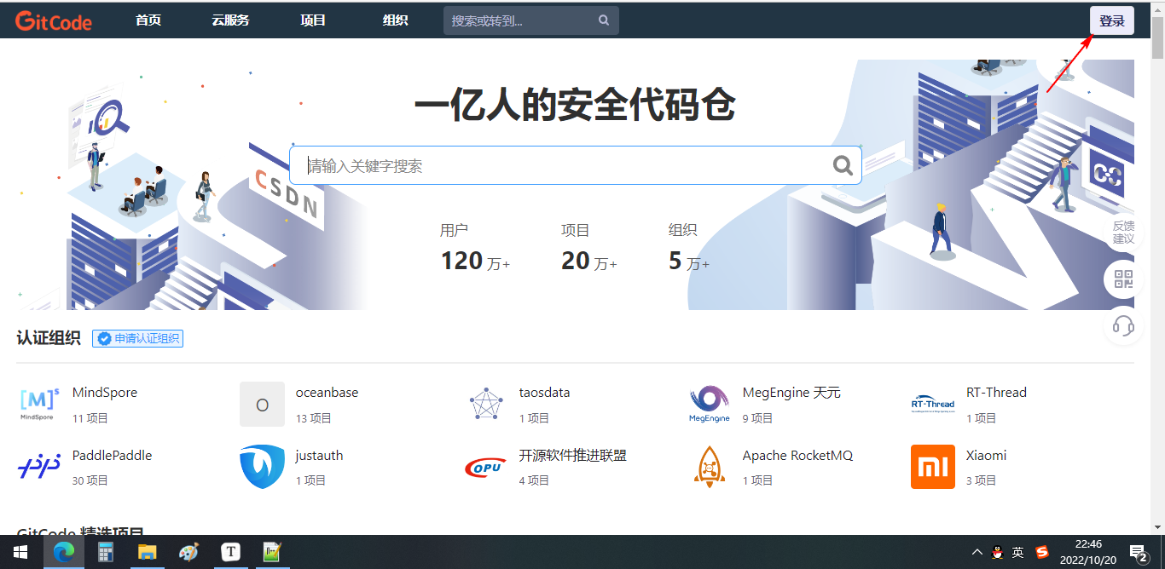Screen dimensions: 1165x569
Task: Open the 组织 navigation item
Action: [x=395, y=20]
